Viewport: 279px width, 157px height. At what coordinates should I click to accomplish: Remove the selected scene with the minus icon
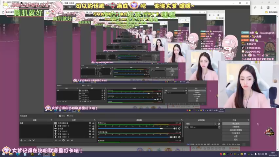25,141
